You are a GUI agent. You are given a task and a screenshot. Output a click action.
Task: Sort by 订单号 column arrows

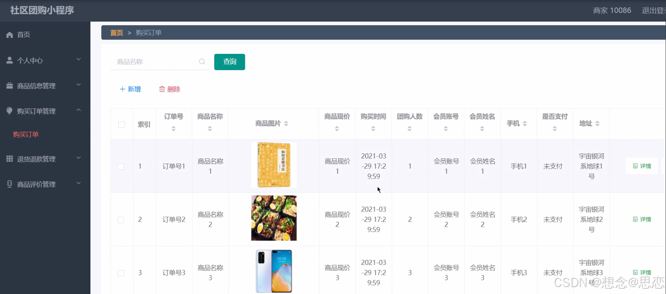[173, 129]
